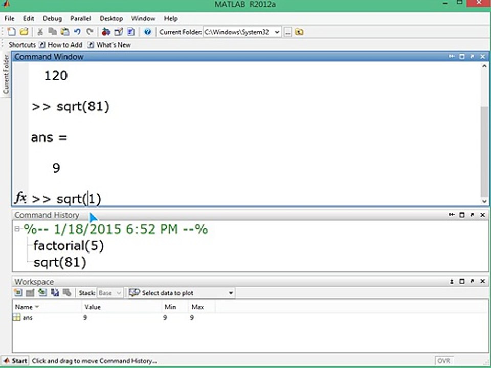Viewport: 491px width, 368px height.
Task: Click the Command Window title bar
Action: [251, 57]
